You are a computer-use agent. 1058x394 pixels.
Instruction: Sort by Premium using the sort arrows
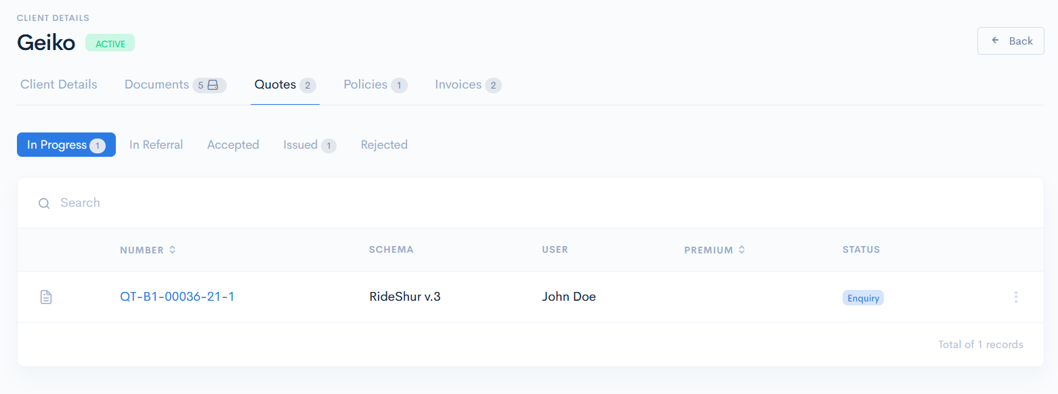pos(742,250)
